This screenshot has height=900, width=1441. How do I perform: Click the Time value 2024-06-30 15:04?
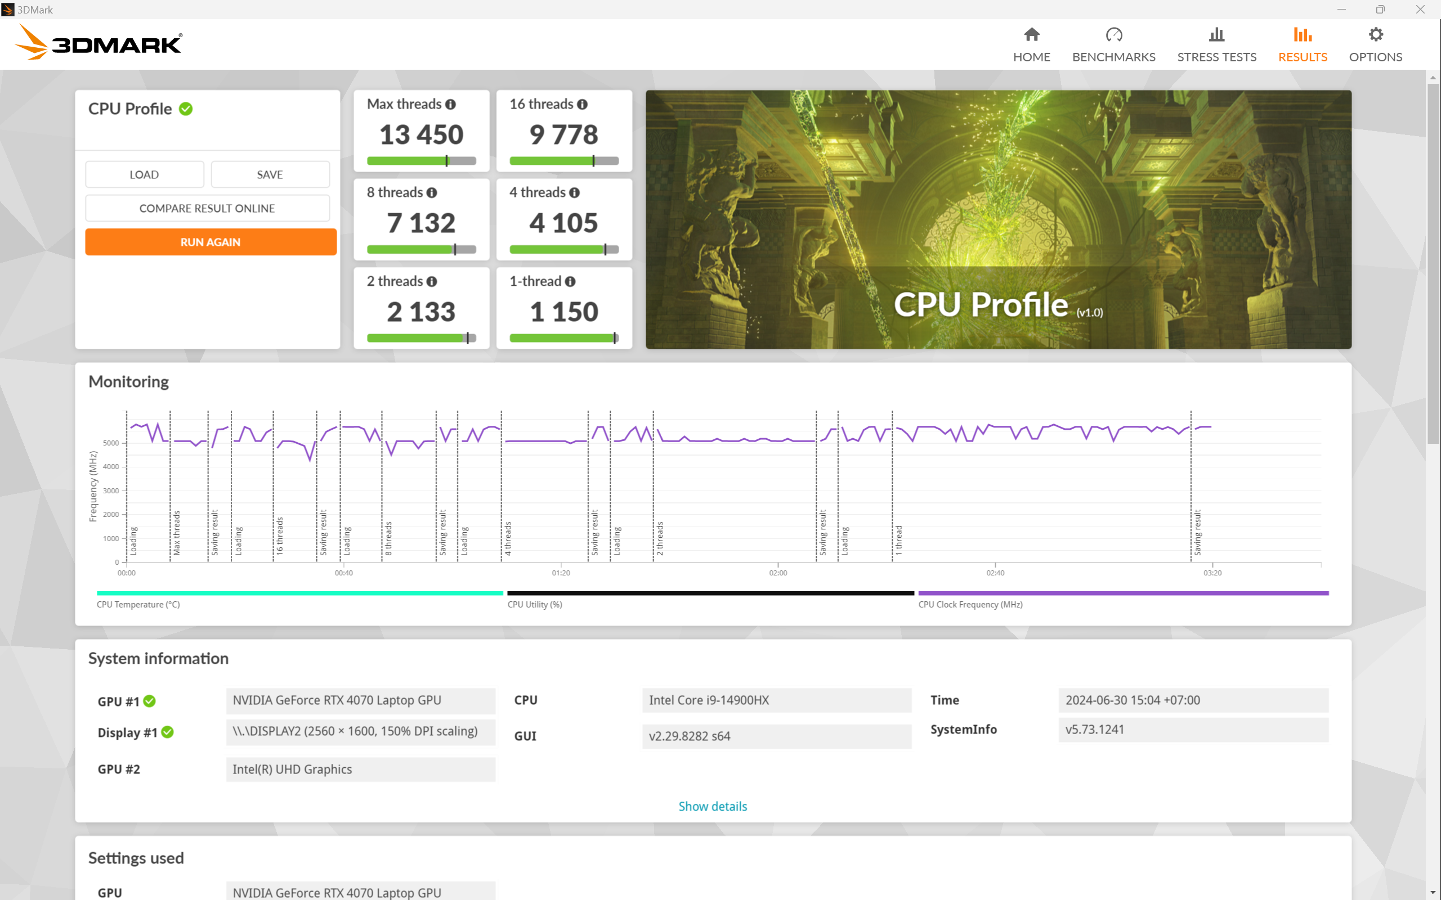(x=1193, y=701)
